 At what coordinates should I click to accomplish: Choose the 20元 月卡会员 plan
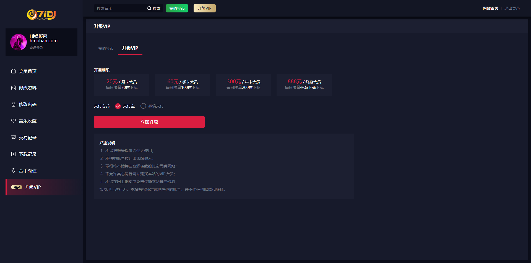122,85
